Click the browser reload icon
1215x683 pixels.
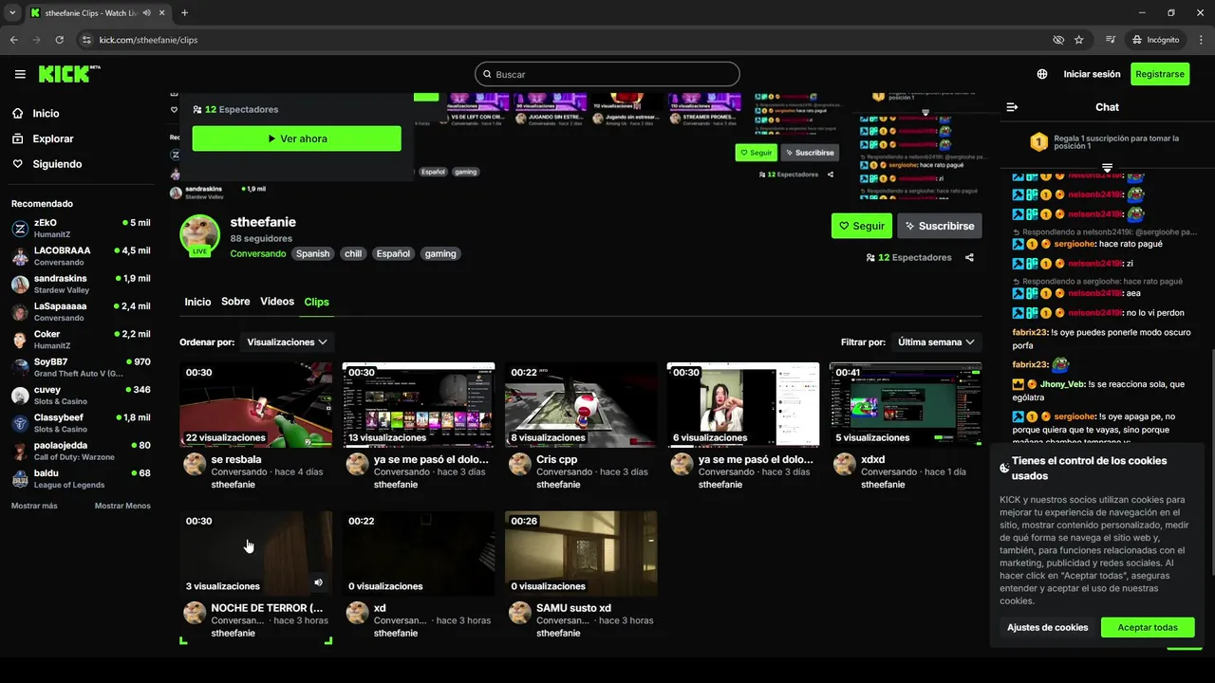pyautogui.click(x=60, y=40)
